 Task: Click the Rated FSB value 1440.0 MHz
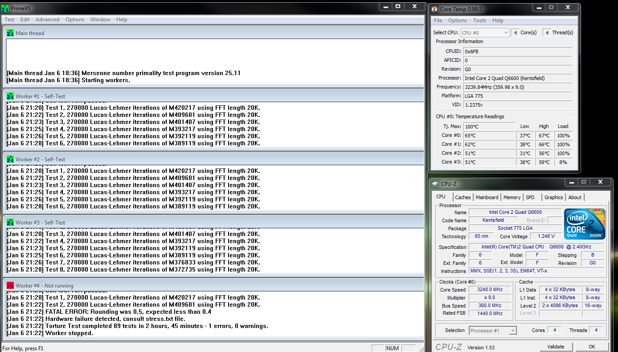(490, 313)
